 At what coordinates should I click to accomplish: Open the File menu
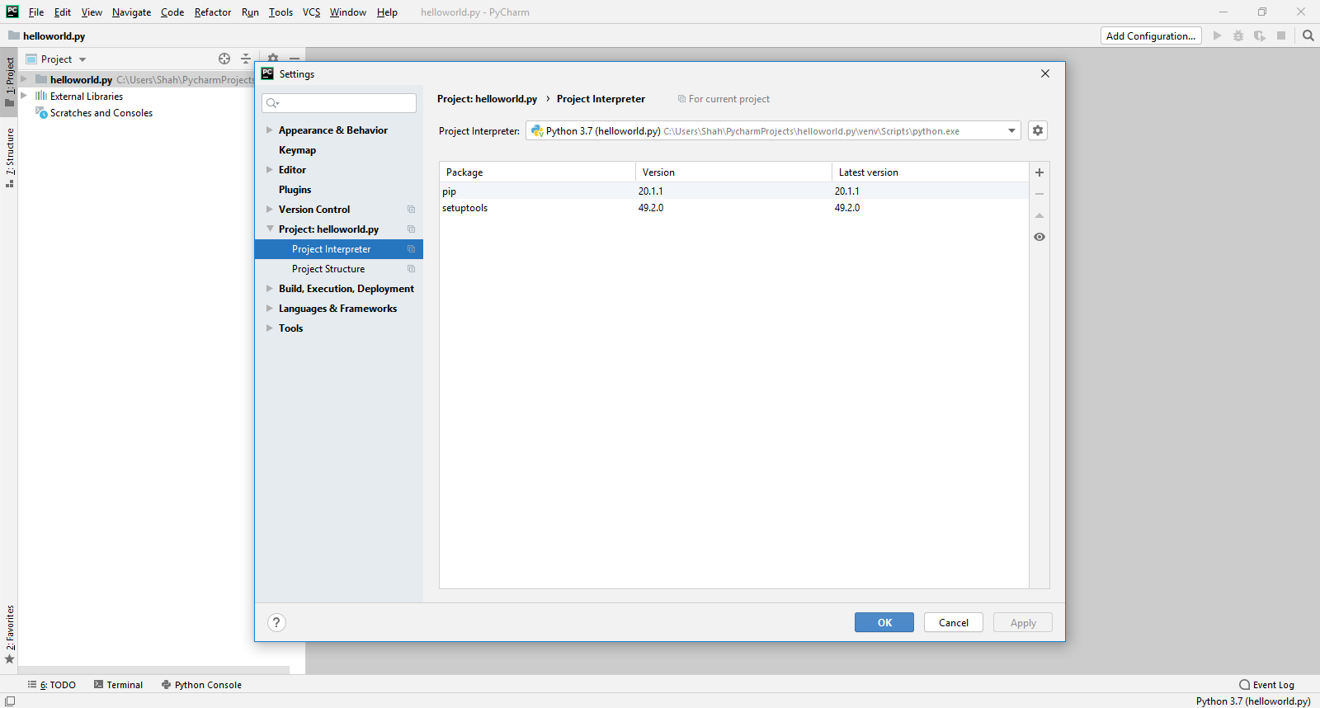click(36, 12)
